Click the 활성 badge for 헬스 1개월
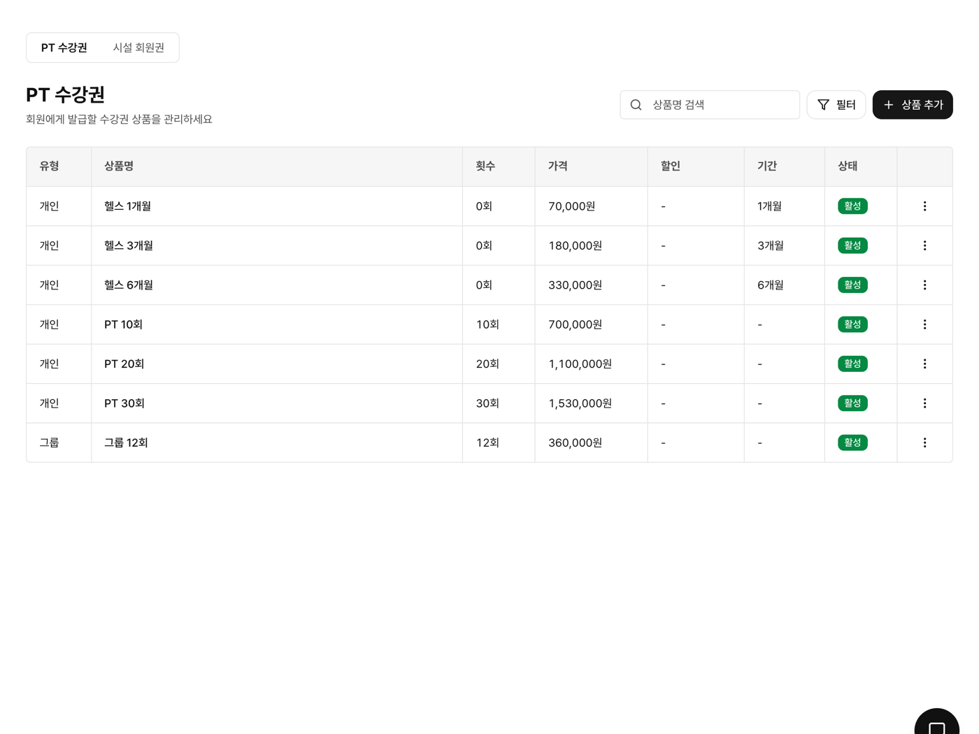The width and height of the screenshot is (979, 734). [x=852, y=206]
